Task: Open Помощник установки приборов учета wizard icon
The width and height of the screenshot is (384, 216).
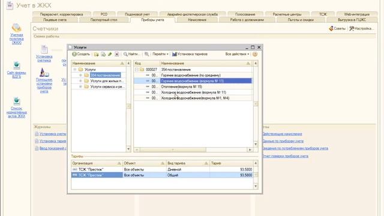Action: click(x=44, y=73)
